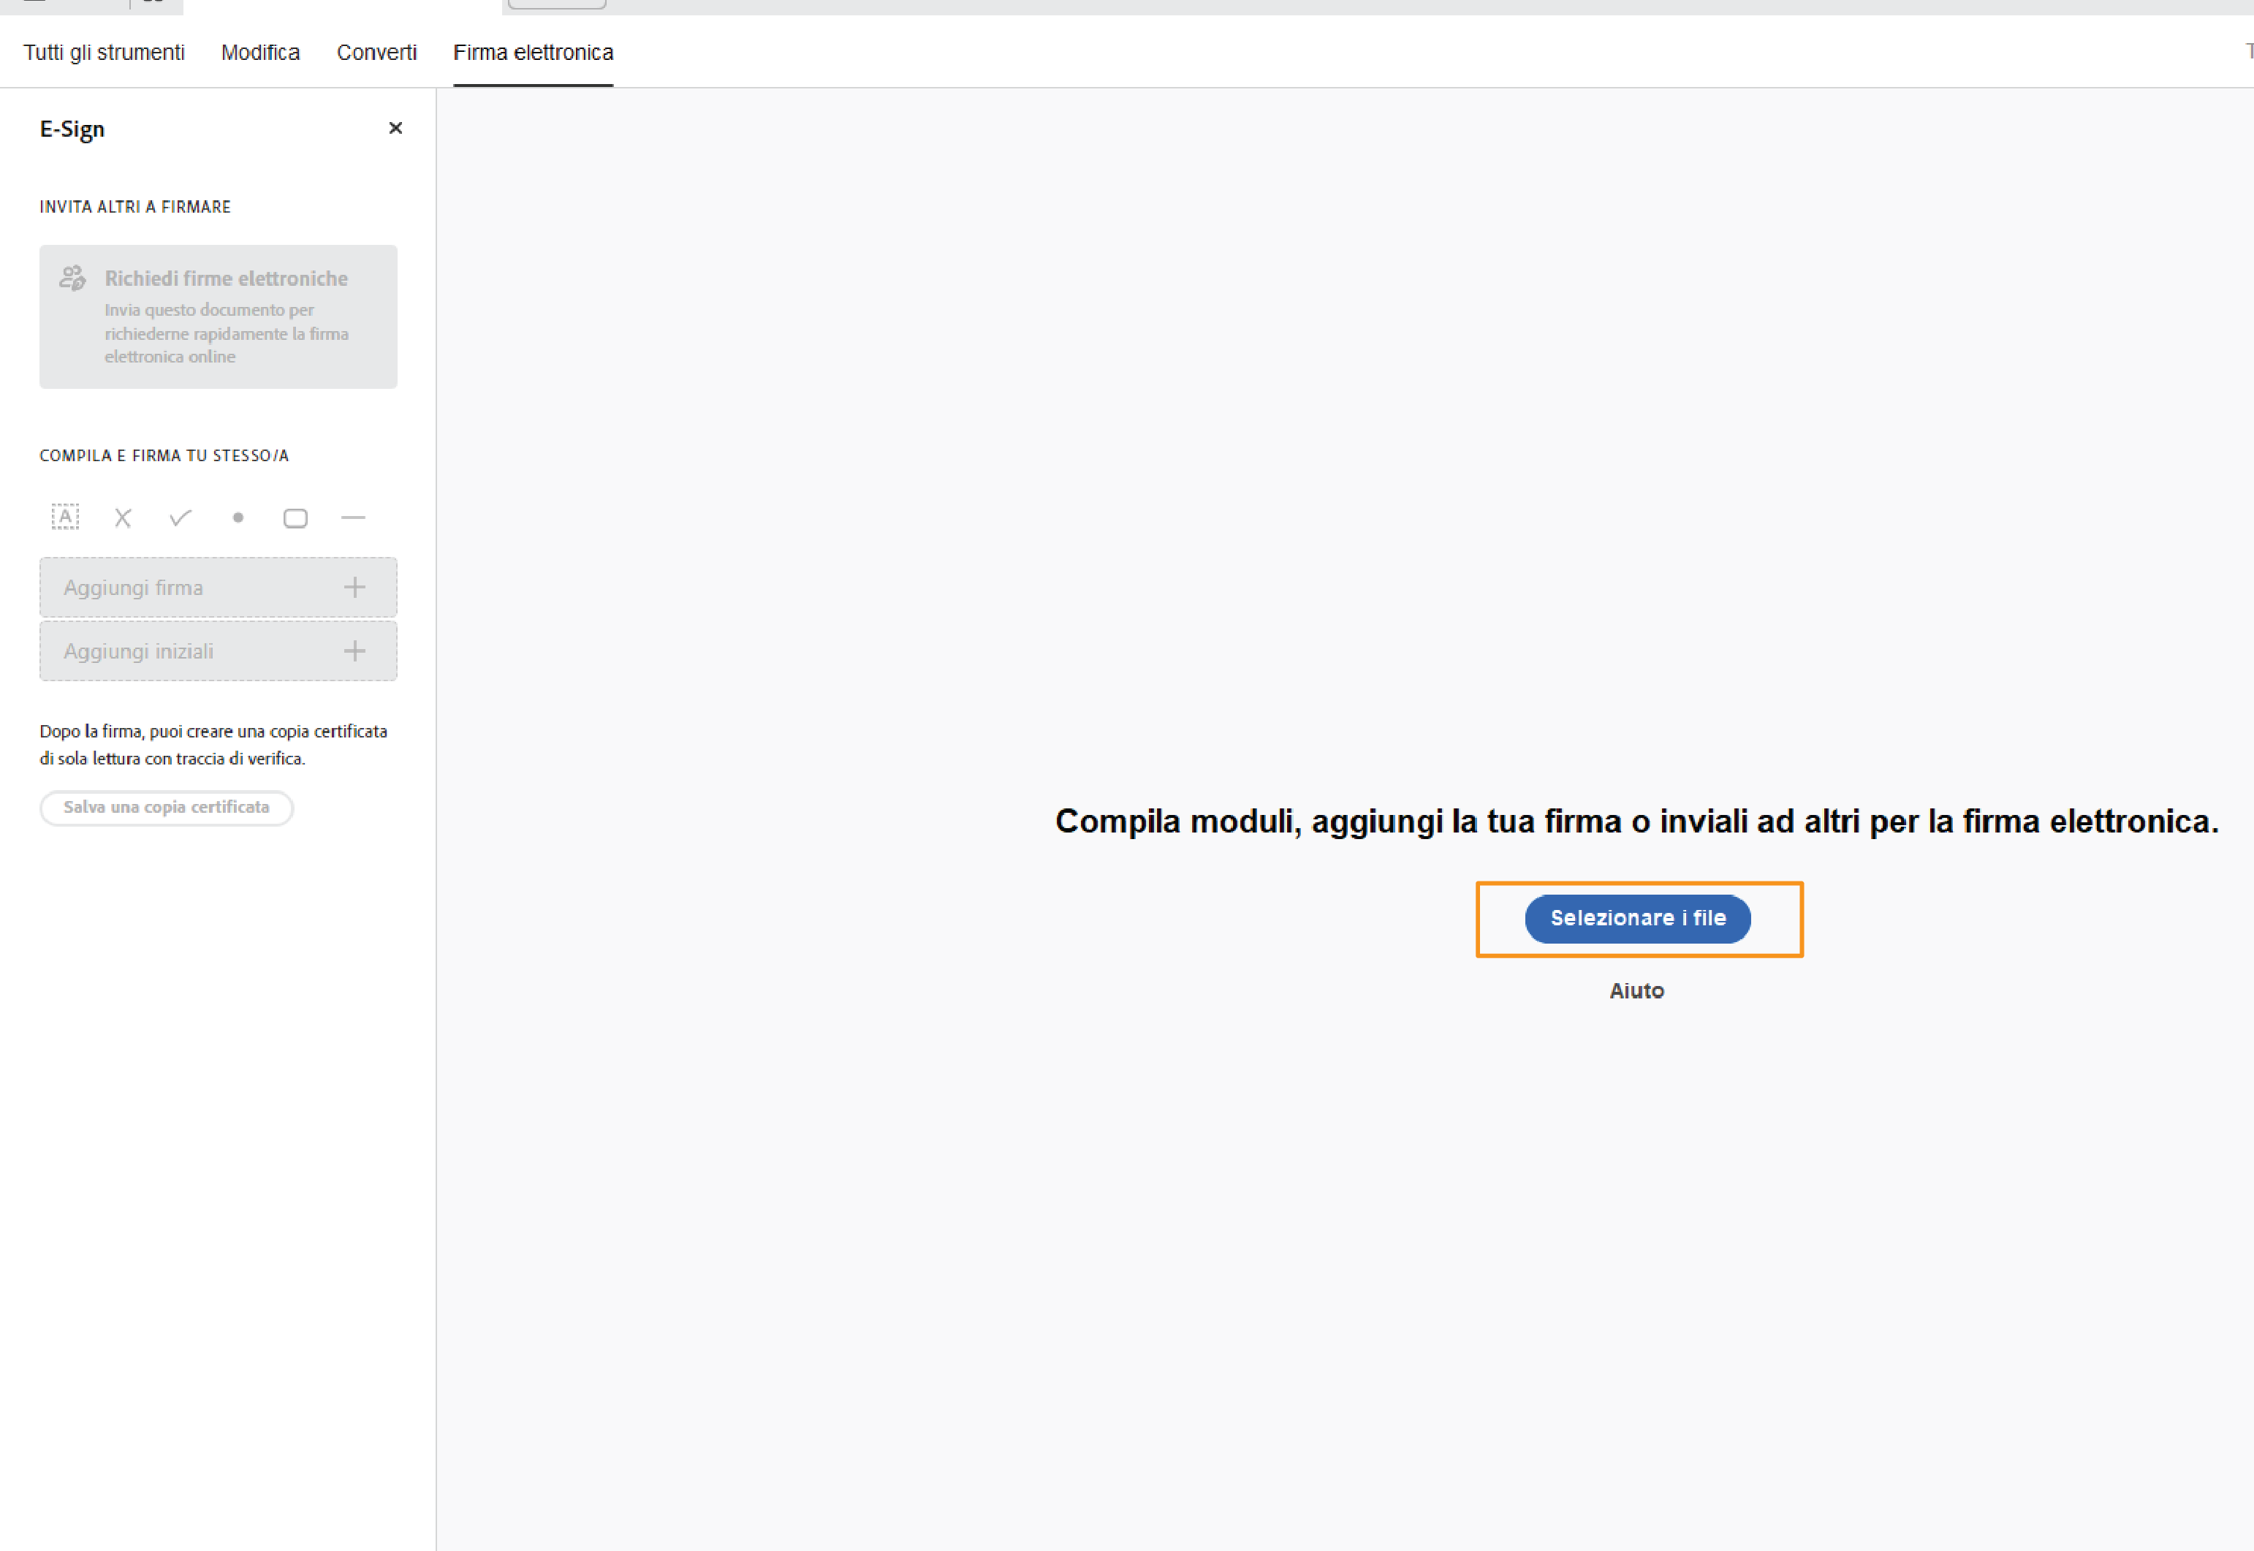Select the add text field tool icon
2254x1551 pixels.
65,517
